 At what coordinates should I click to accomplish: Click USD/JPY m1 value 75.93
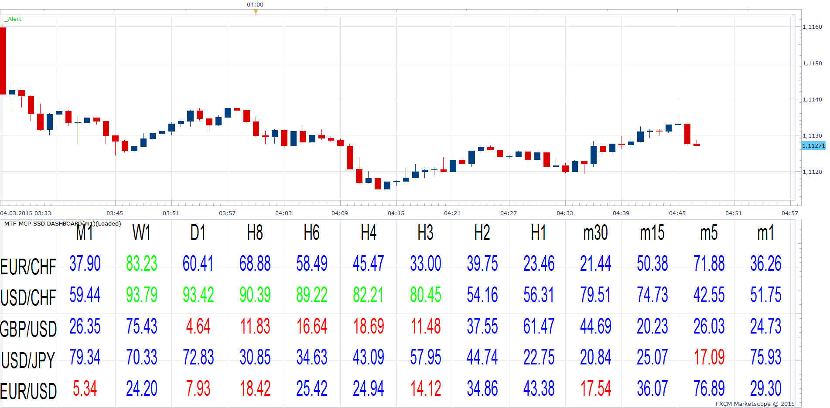(766, 357)
